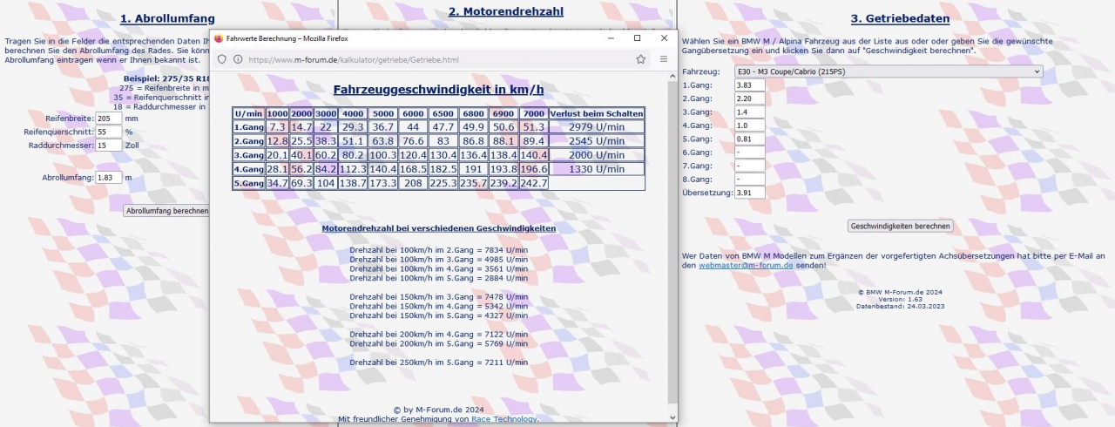Close the Fahrwerte Berechnung Firefox window
This screenshot has width=1115, height=427.
664,38
